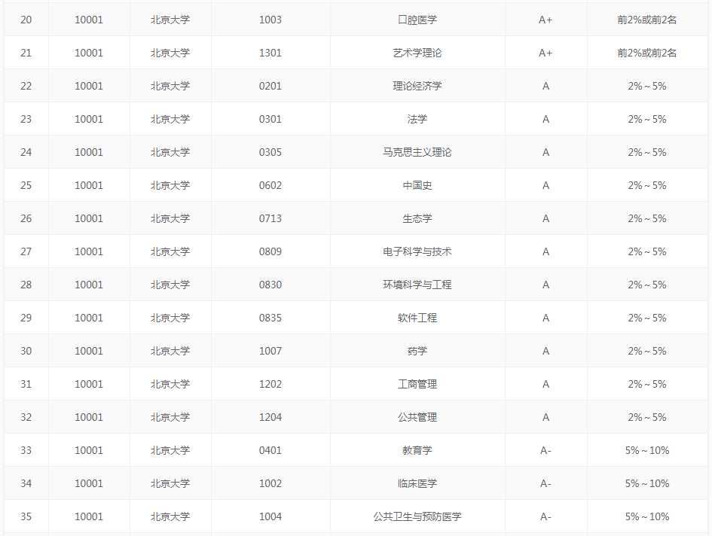Select subject code 0830
Viewport: 712px width, 536px height.
coord(270,285)
